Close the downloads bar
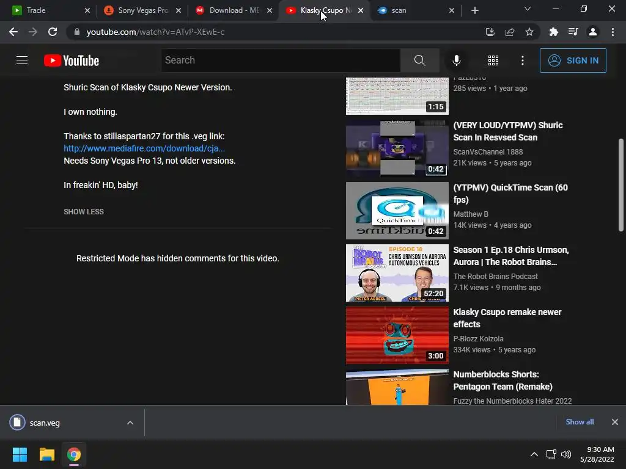Image resolution: width=626 pixels, height=469 pixels. tap(615, 422)
